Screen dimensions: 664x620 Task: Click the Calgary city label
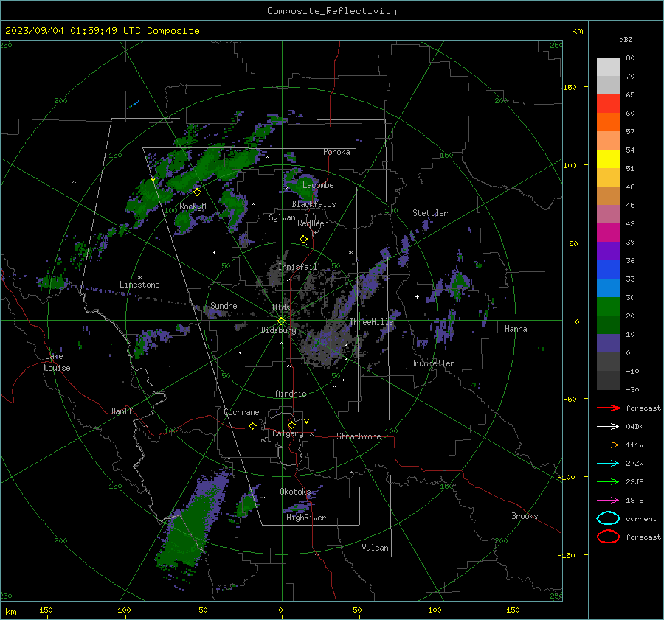[x=288, y=433]
